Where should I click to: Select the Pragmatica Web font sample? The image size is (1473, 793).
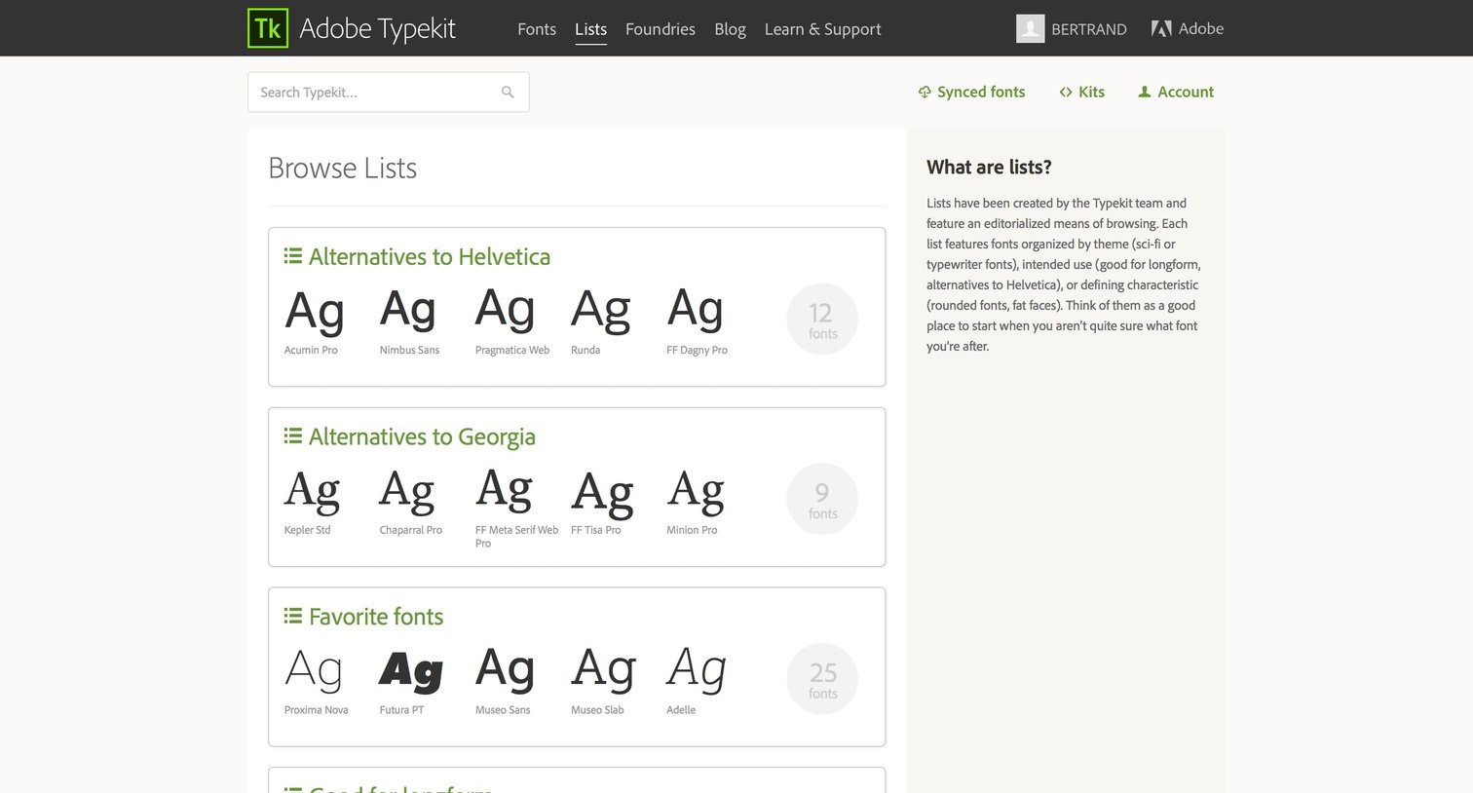click(x=512, y=321)
